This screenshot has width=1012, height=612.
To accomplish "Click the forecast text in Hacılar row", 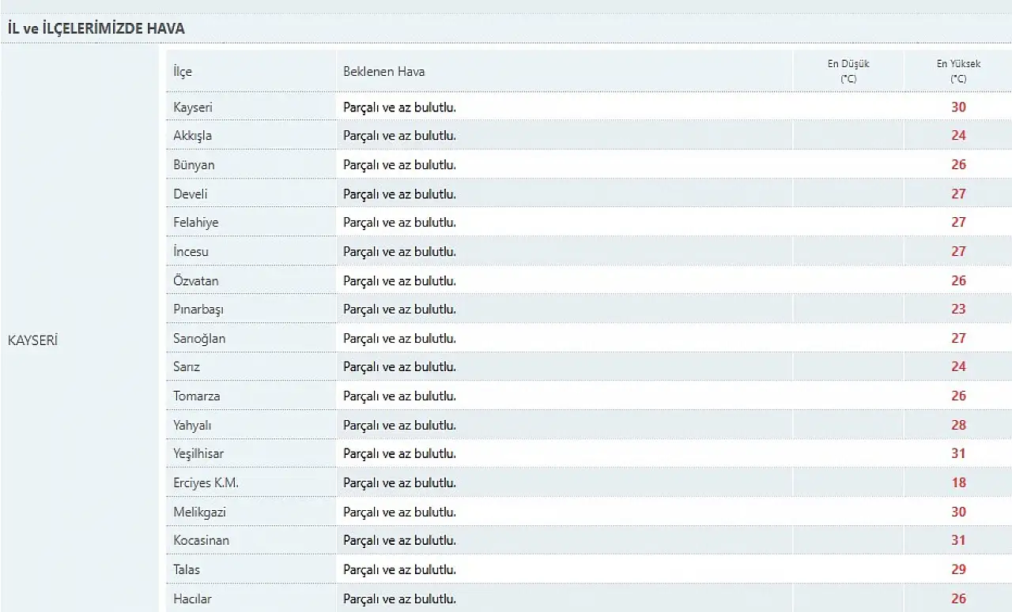I will 399,599.
